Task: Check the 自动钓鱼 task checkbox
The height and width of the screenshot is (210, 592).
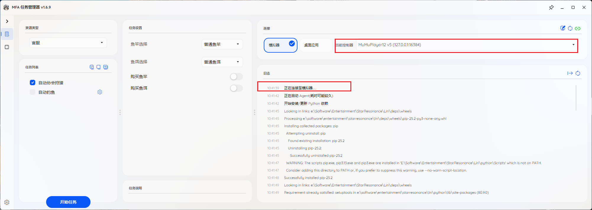Action: point(33,92)
